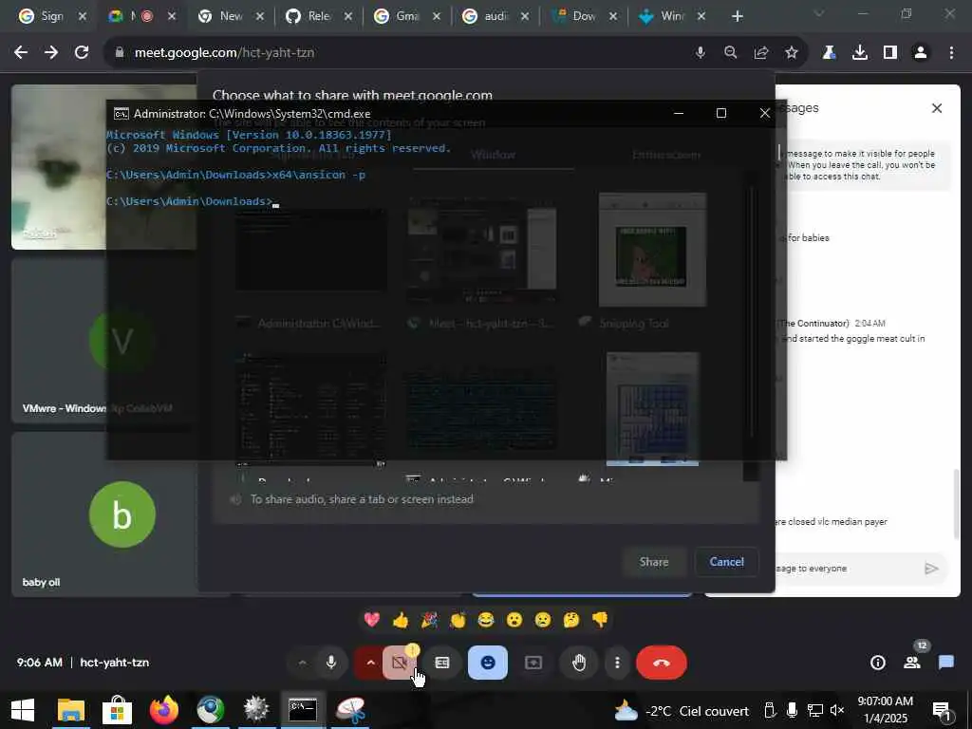This screenshot has width=972, height=729.
Task: Open Chrome tab search chevron
Action: pos(819,13)
